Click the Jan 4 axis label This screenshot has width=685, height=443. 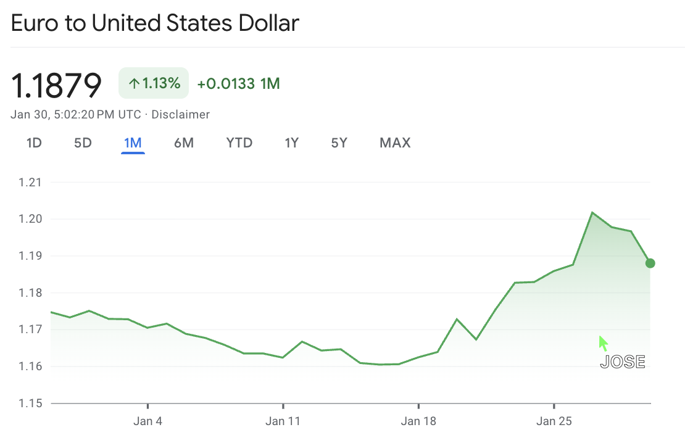click(148, 422)
